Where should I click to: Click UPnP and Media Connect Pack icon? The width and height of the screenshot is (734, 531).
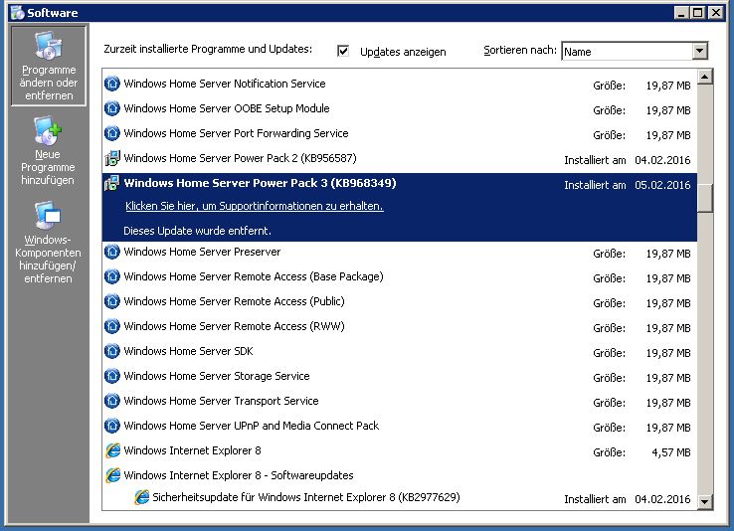tap(111, 426)
